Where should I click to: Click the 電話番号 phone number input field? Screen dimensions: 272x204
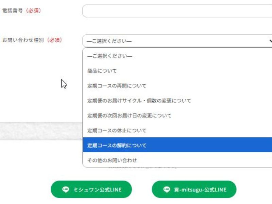coord(177,11)
